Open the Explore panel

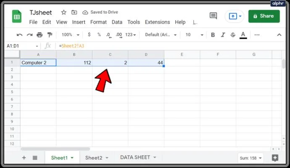(x=275, y=158)
